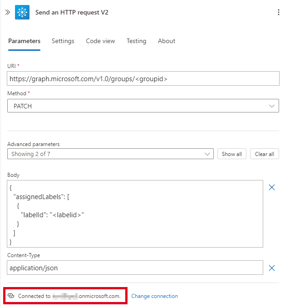Image resolution: width=285 pixels, height=307 pixels.
Task: Expand the Method dropdown showing PATCH
Action: [143, 106]
